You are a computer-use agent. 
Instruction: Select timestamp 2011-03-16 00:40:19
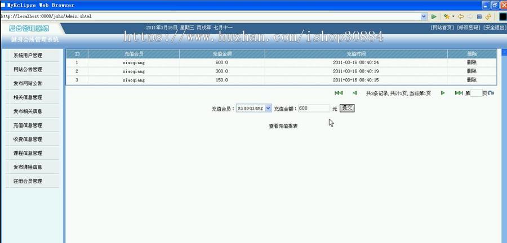(355, 71)
